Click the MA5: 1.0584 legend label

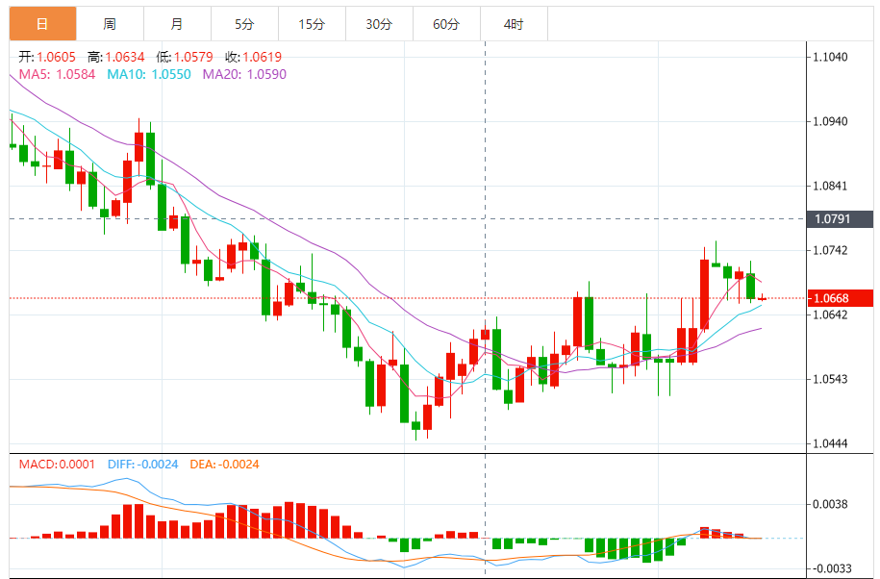[x=58, y=74]
